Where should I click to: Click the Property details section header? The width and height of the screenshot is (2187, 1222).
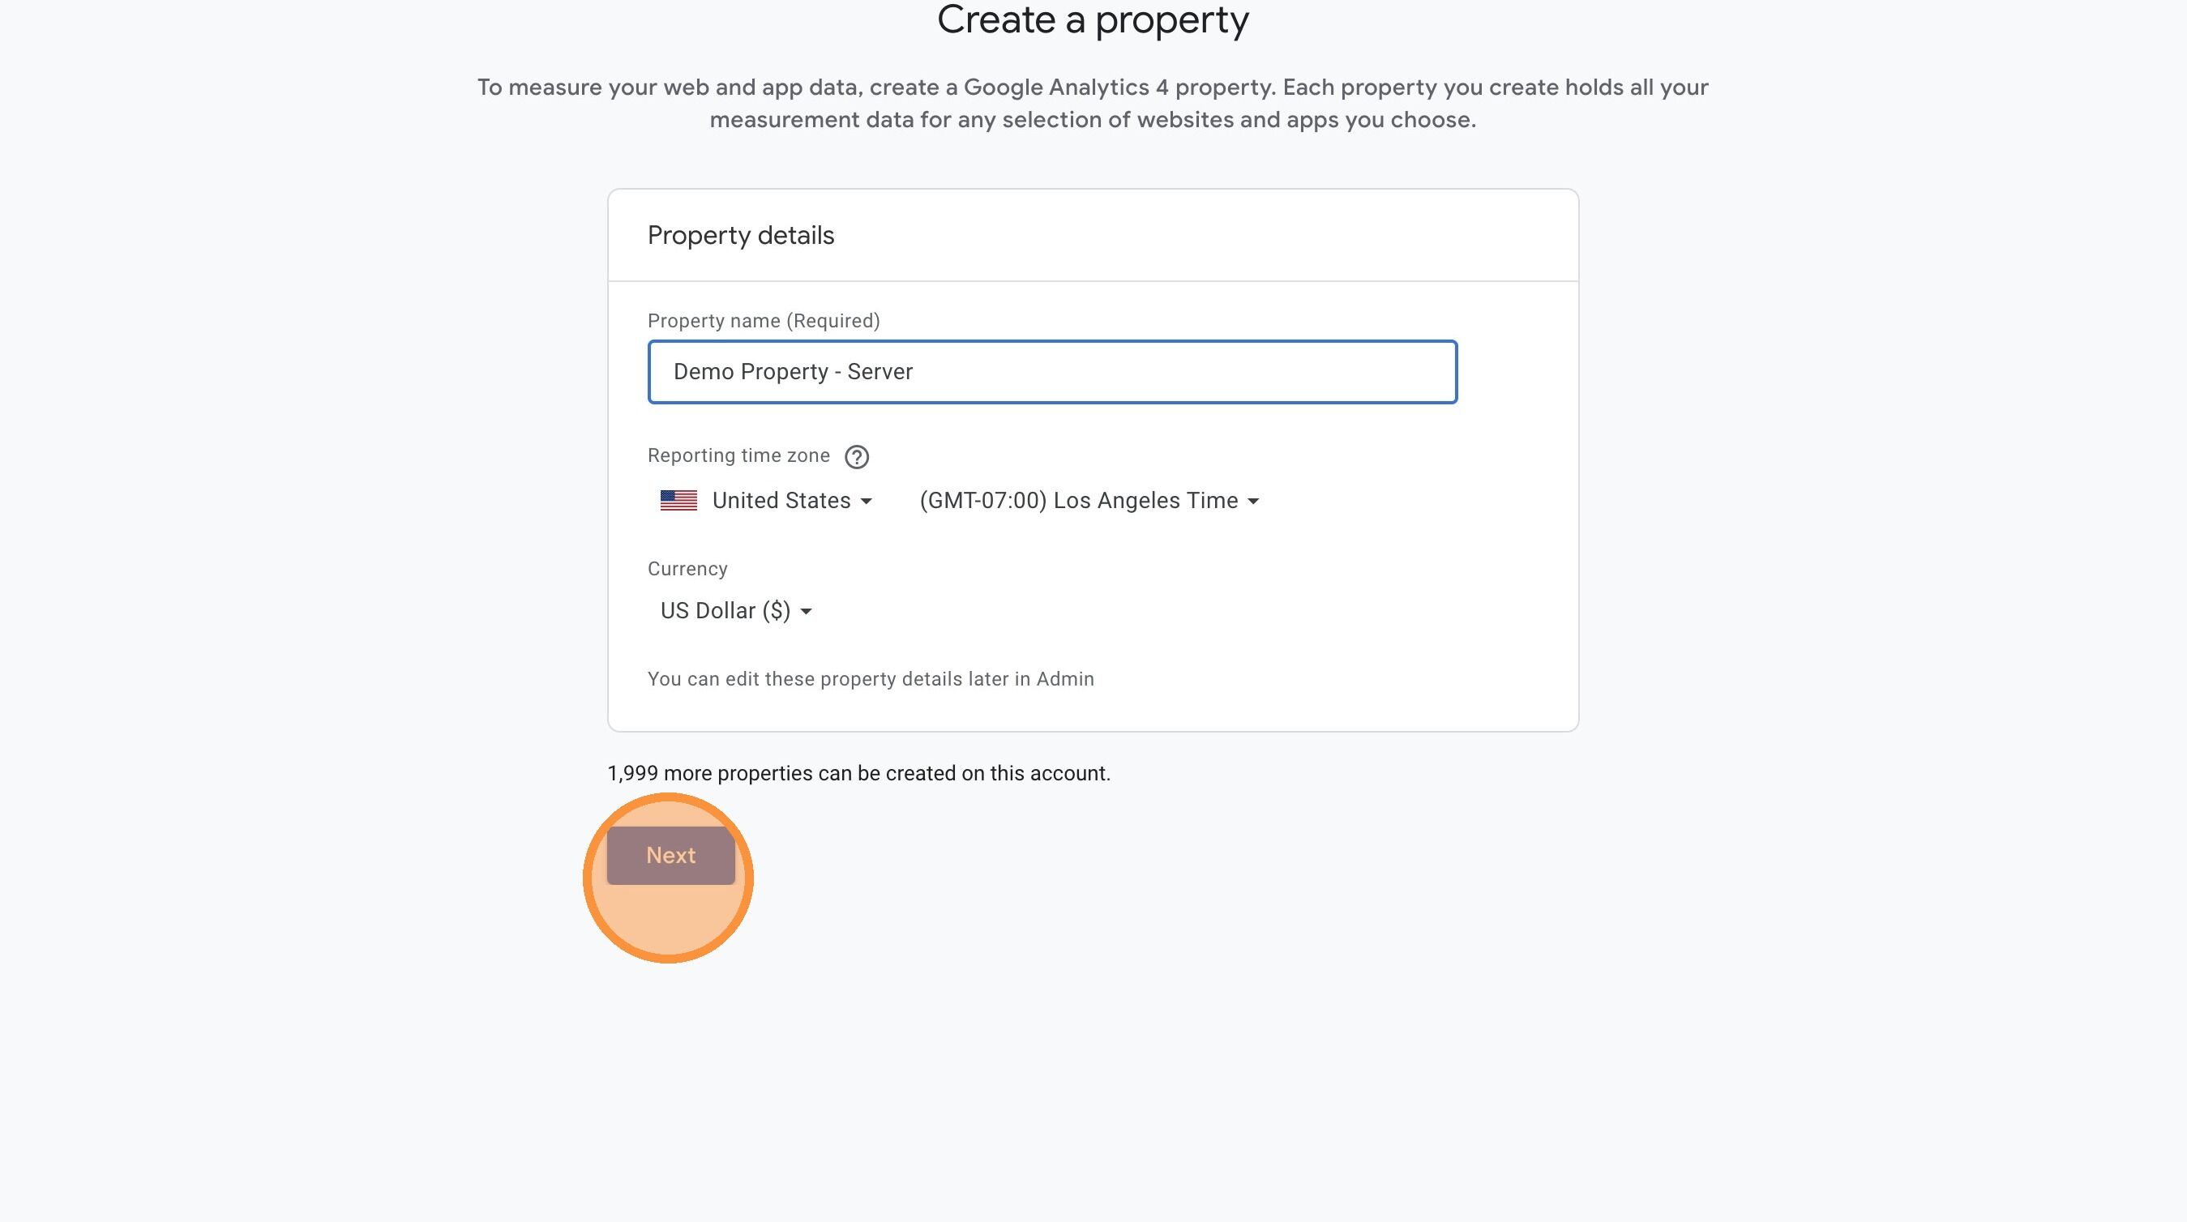tap(740, 235)
